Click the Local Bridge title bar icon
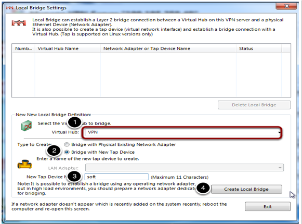Image resolution: width=302 pixels, height=224 pixels. click(x=10, y=8)
